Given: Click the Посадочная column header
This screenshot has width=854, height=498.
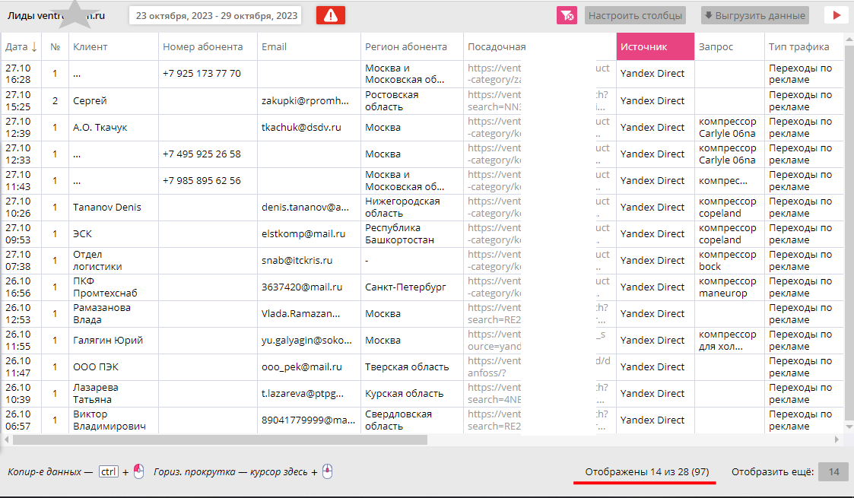Looking at the screenshot, I should tap(540, 47).
